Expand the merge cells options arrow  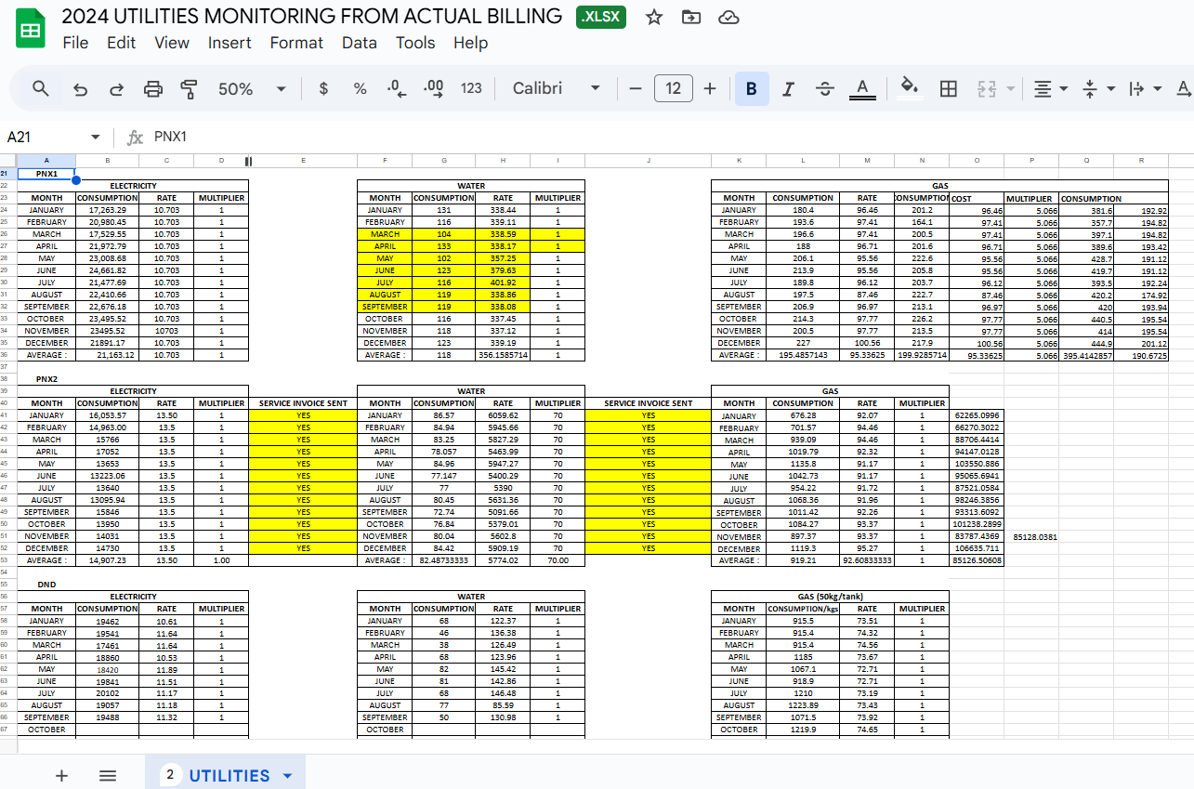coord(1011,88)
